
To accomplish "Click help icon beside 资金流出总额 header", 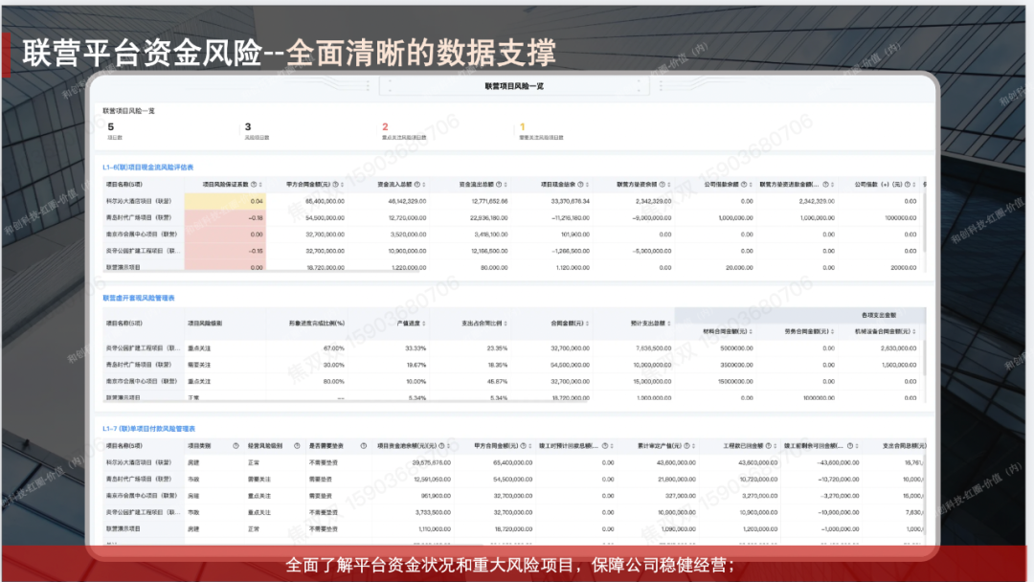I will (503, 185).
